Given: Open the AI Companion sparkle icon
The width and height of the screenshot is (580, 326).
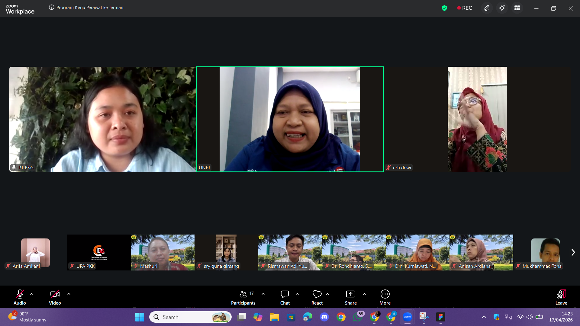Looking at the screenshot, I should (x=502, y=8).
